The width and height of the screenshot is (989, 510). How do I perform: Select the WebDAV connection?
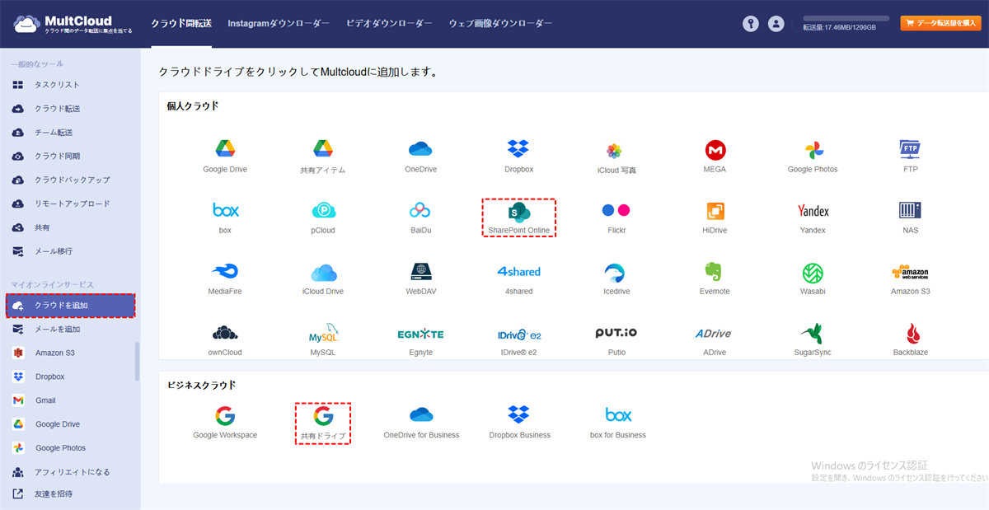[420, 278]
